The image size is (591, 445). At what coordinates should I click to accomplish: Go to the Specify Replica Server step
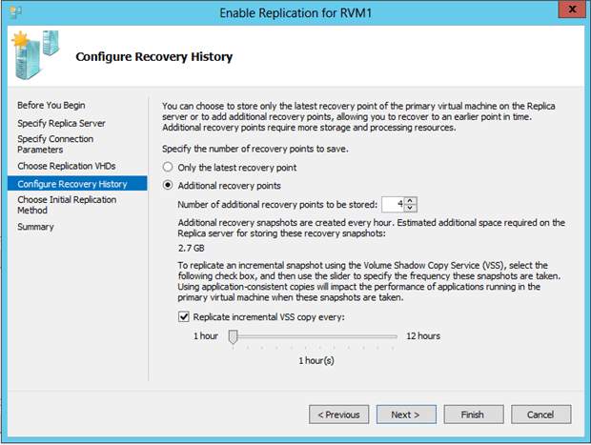[61, 123]
